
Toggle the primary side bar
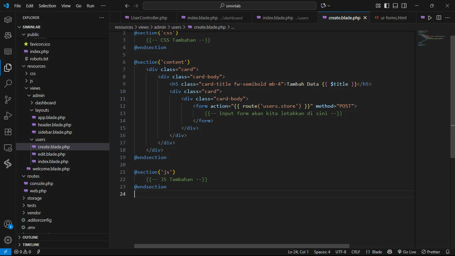point(387,6)
